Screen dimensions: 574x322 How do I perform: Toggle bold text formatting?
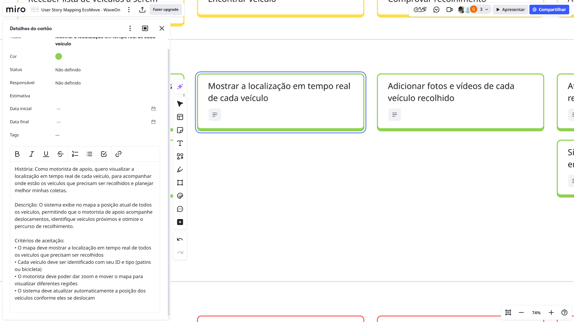tap(17, 154)
